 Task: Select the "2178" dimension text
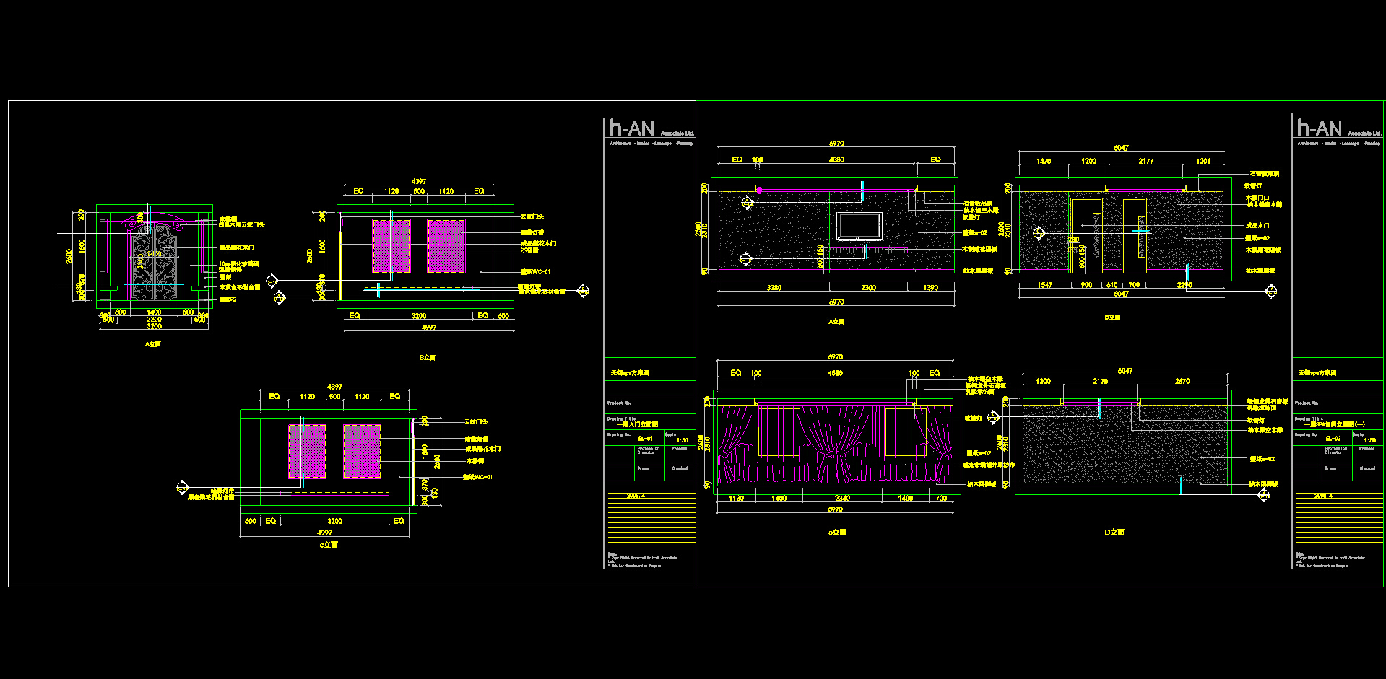(x=1101, y=381)
